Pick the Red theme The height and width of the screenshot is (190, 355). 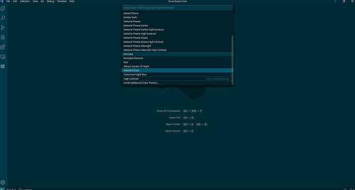177,62
